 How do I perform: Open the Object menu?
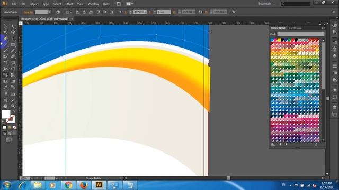click(x=34, y=4)
